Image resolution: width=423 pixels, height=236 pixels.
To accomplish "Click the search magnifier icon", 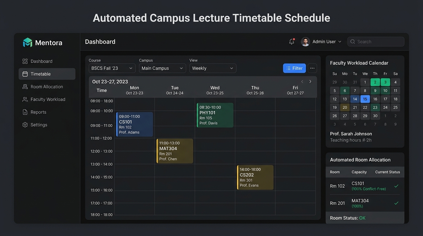I will pyautogui.click(x=353, y=41).
